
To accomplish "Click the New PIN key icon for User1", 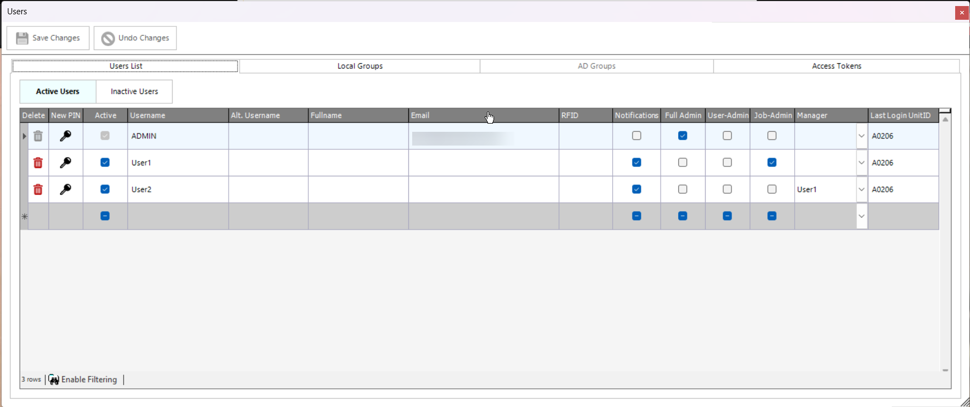I will (x=65, y=163).
